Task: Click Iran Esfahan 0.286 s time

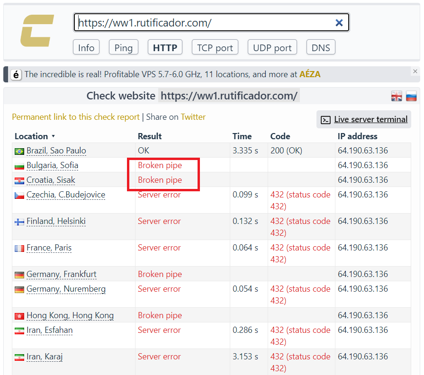Action: (x=245, y=330)
